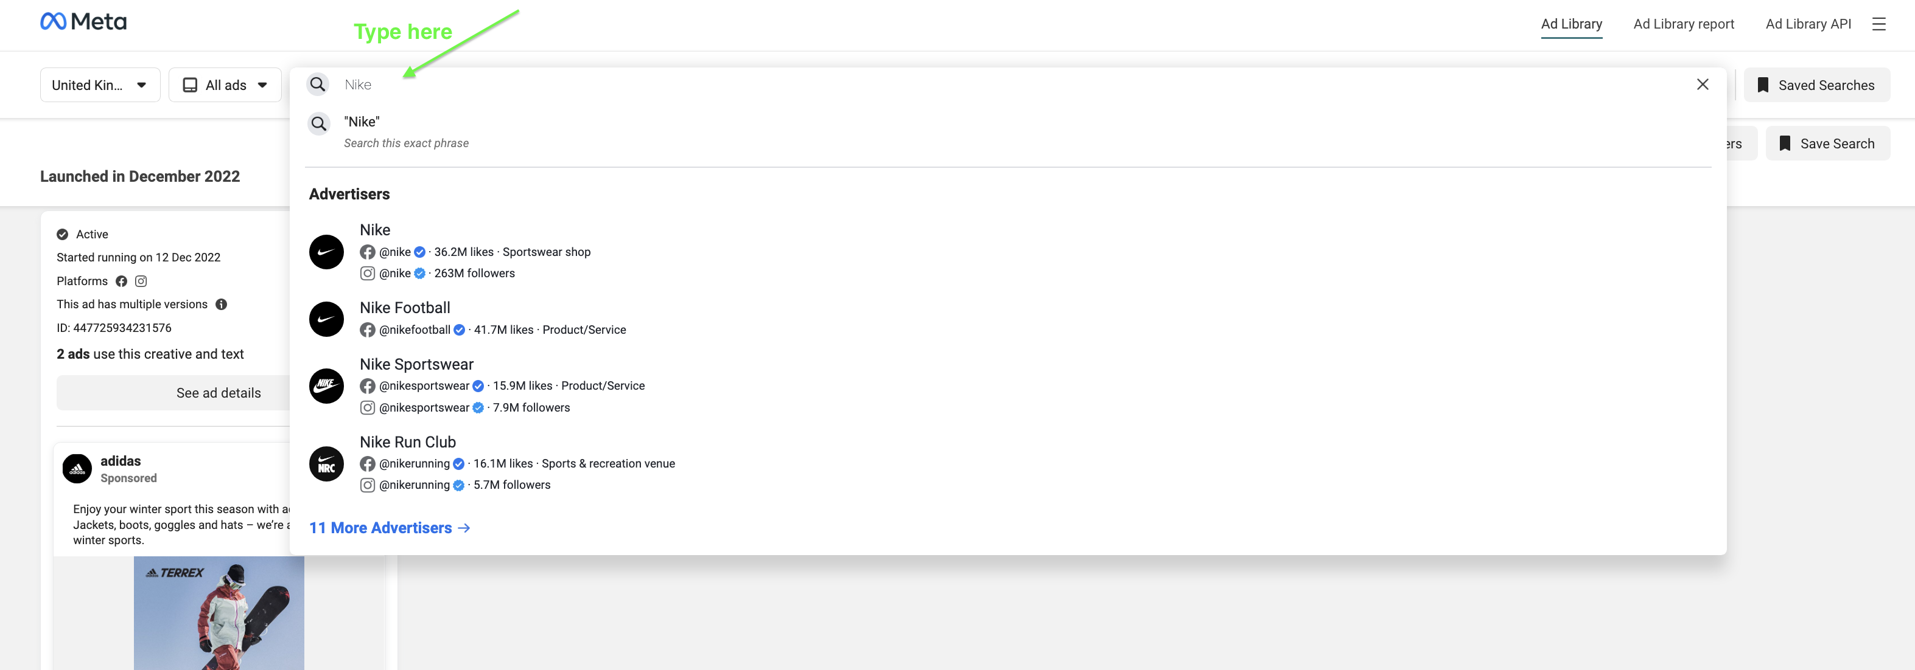Click the Nike Football profile logo
The width and height of the screenshot is (1915, 670).
point(326,319)
